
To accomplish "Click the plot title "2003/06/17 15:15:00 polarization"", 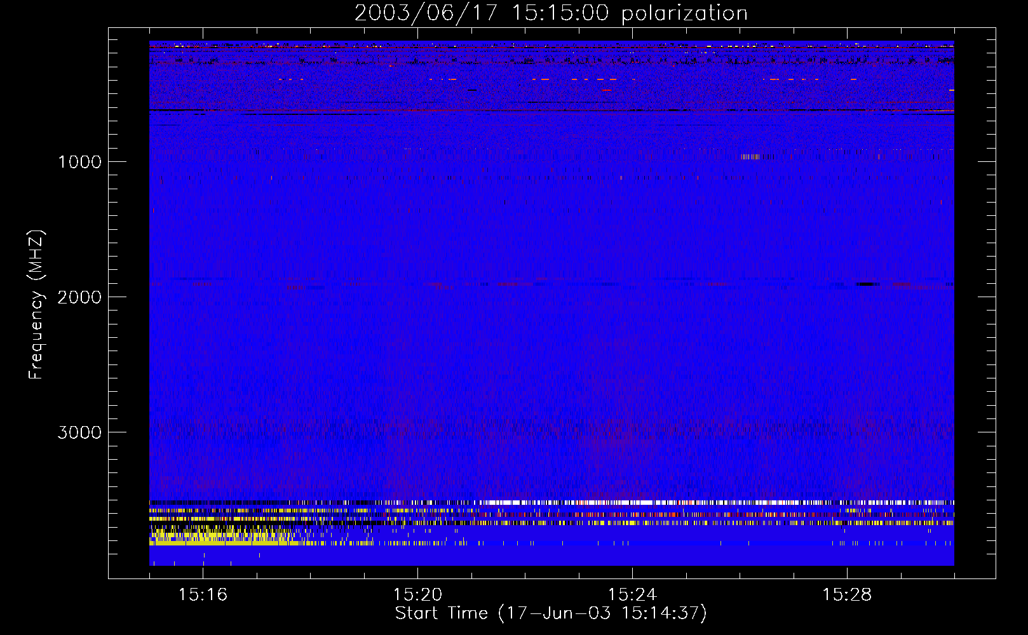I will pyautogui.click(x=551, y=13).
